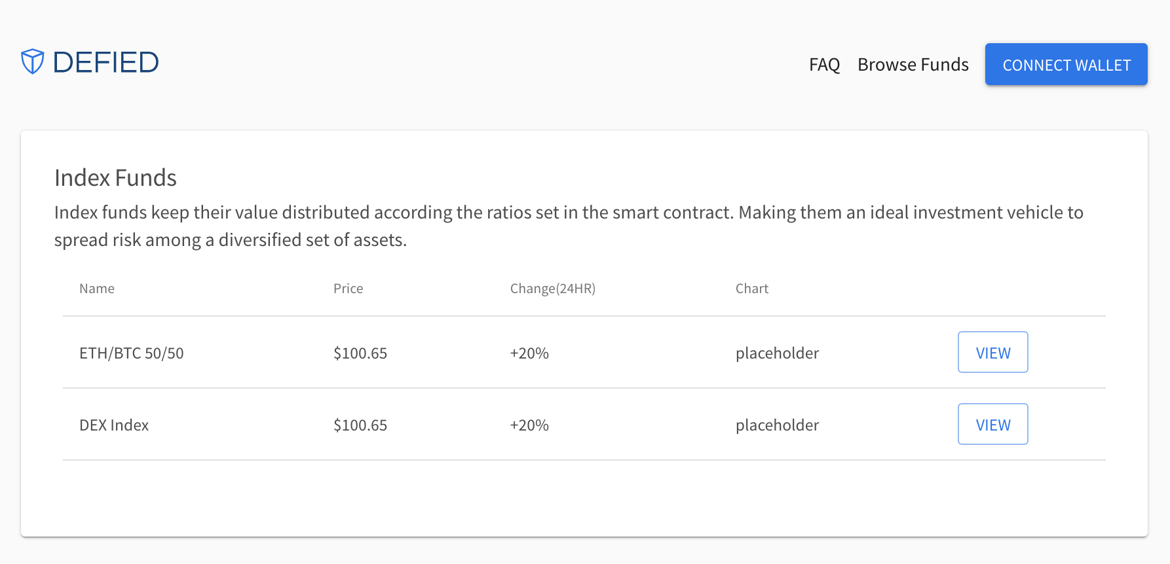Click the ETH/BTC 50/50 price value

[x=360, y=353]
